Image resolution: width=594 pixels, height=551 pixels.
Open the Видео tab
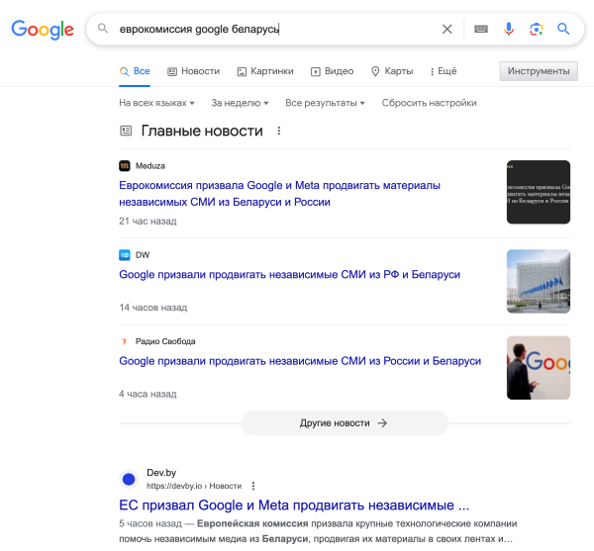point(333,71)
